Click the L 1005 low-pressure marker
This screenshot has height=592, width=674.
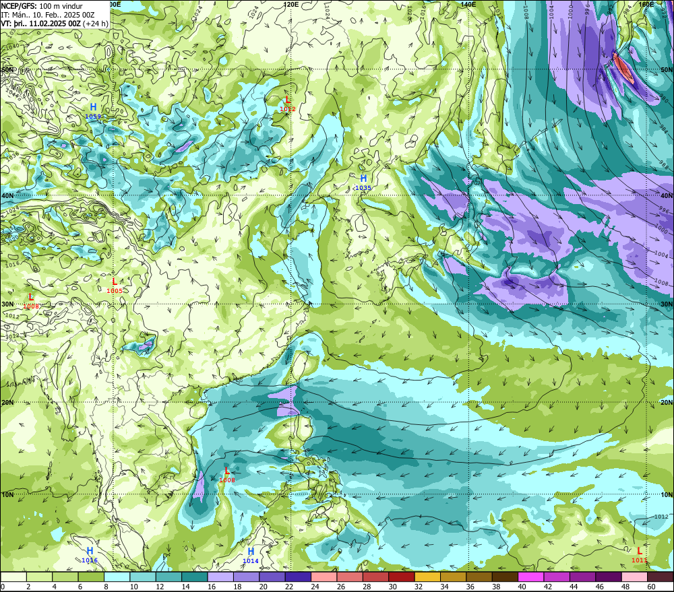coord(115,286)
